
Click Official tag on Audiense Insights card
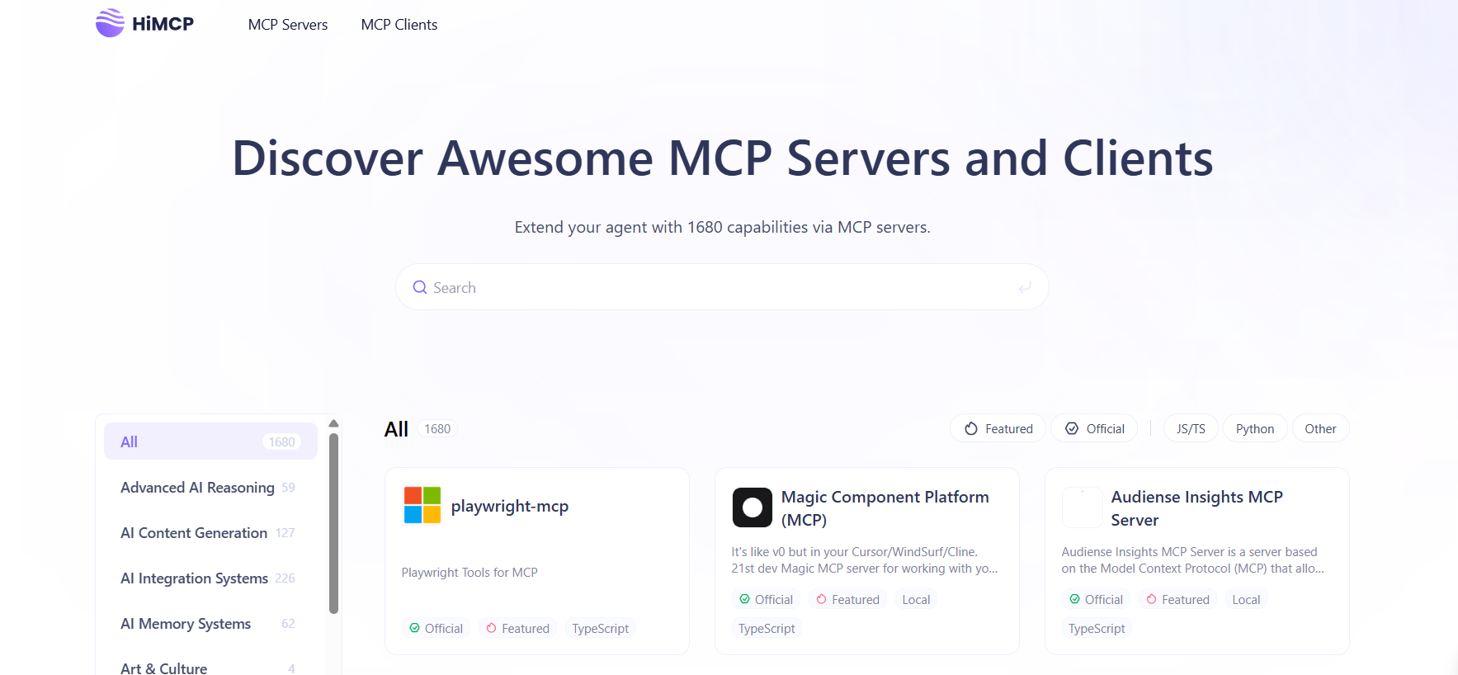click(1096, 599)
